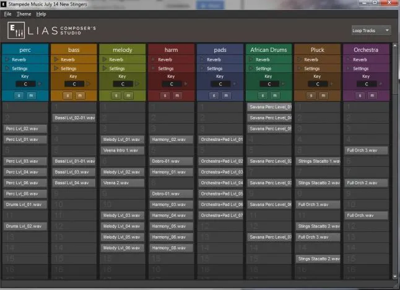Viewport: 400px width, 290px height.
Task: Expand Settings on the bass track
Action: 56,68
